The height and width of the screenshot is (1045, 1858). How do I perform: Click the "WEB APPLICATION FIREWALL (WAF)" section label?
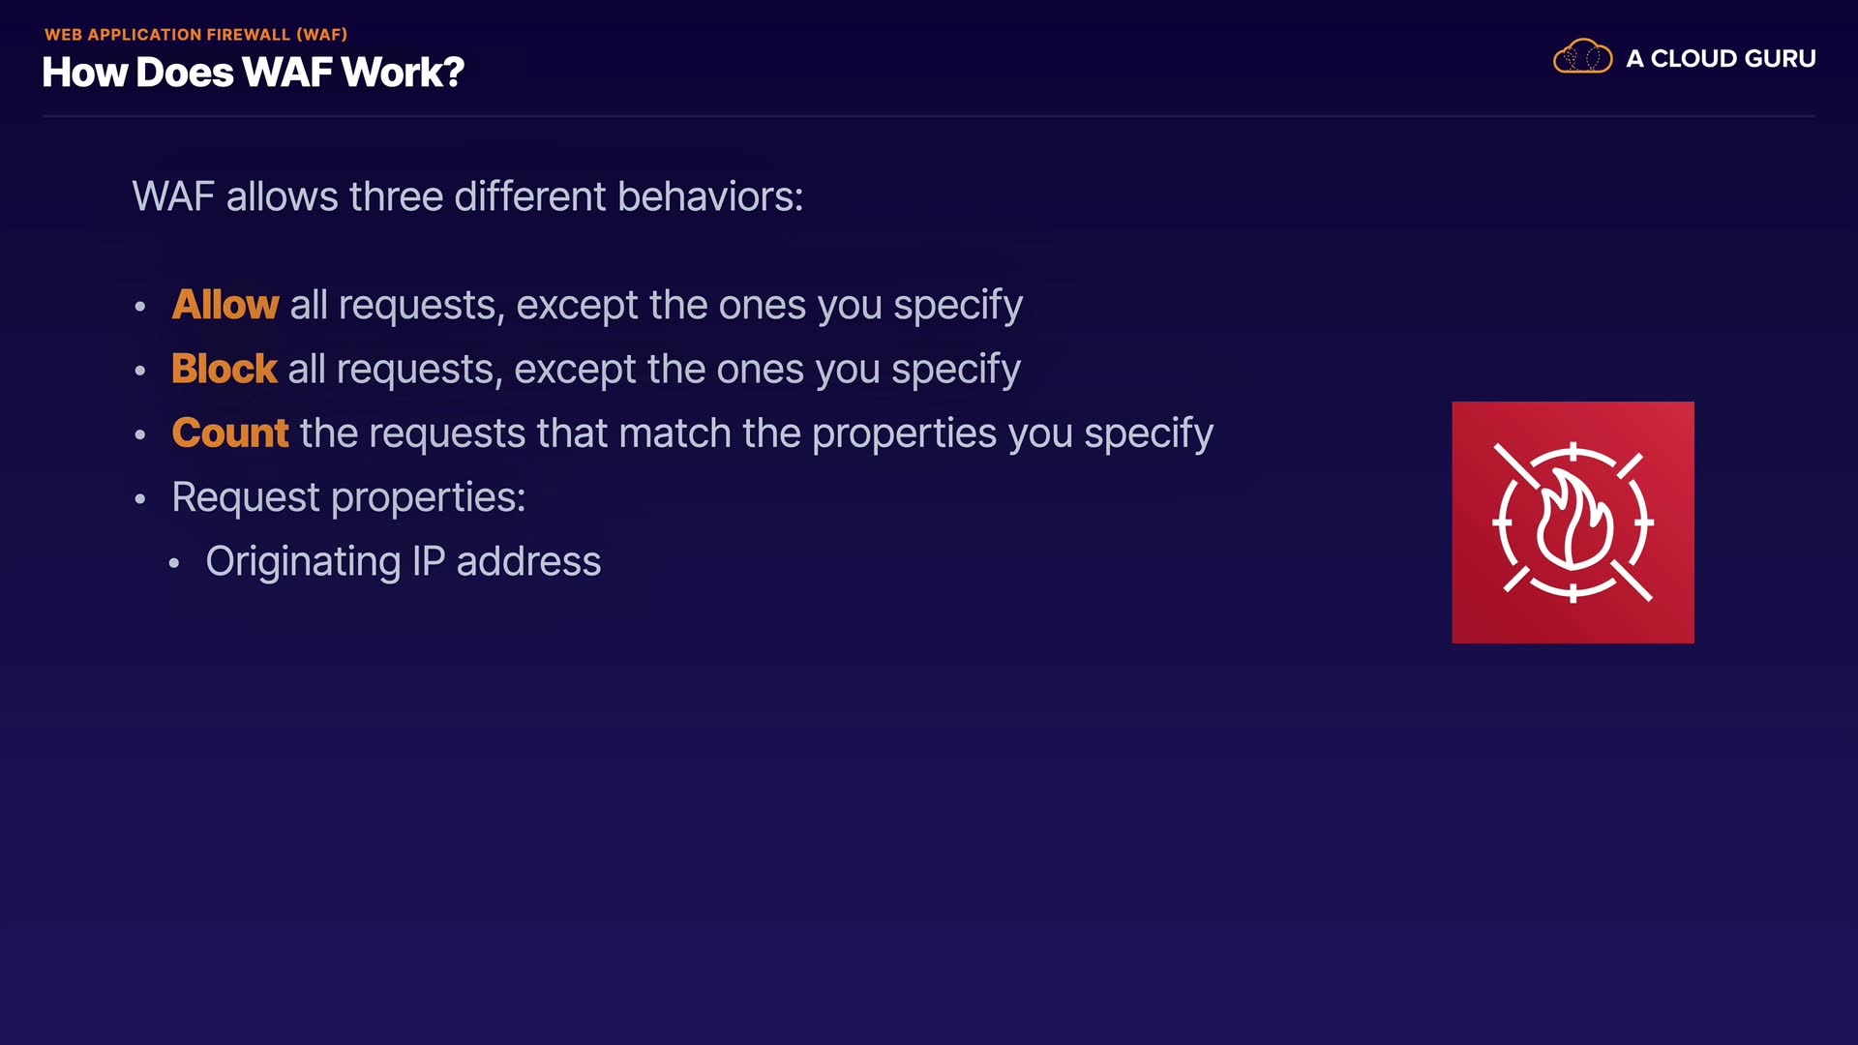click(x=195, y=35)
